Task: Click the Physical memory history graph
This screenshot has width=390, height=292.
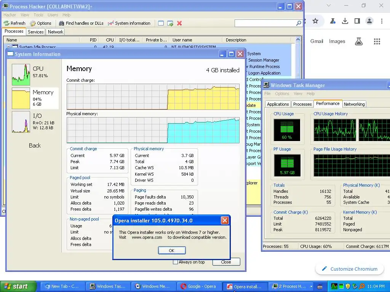Action: (x=153, y=130)
